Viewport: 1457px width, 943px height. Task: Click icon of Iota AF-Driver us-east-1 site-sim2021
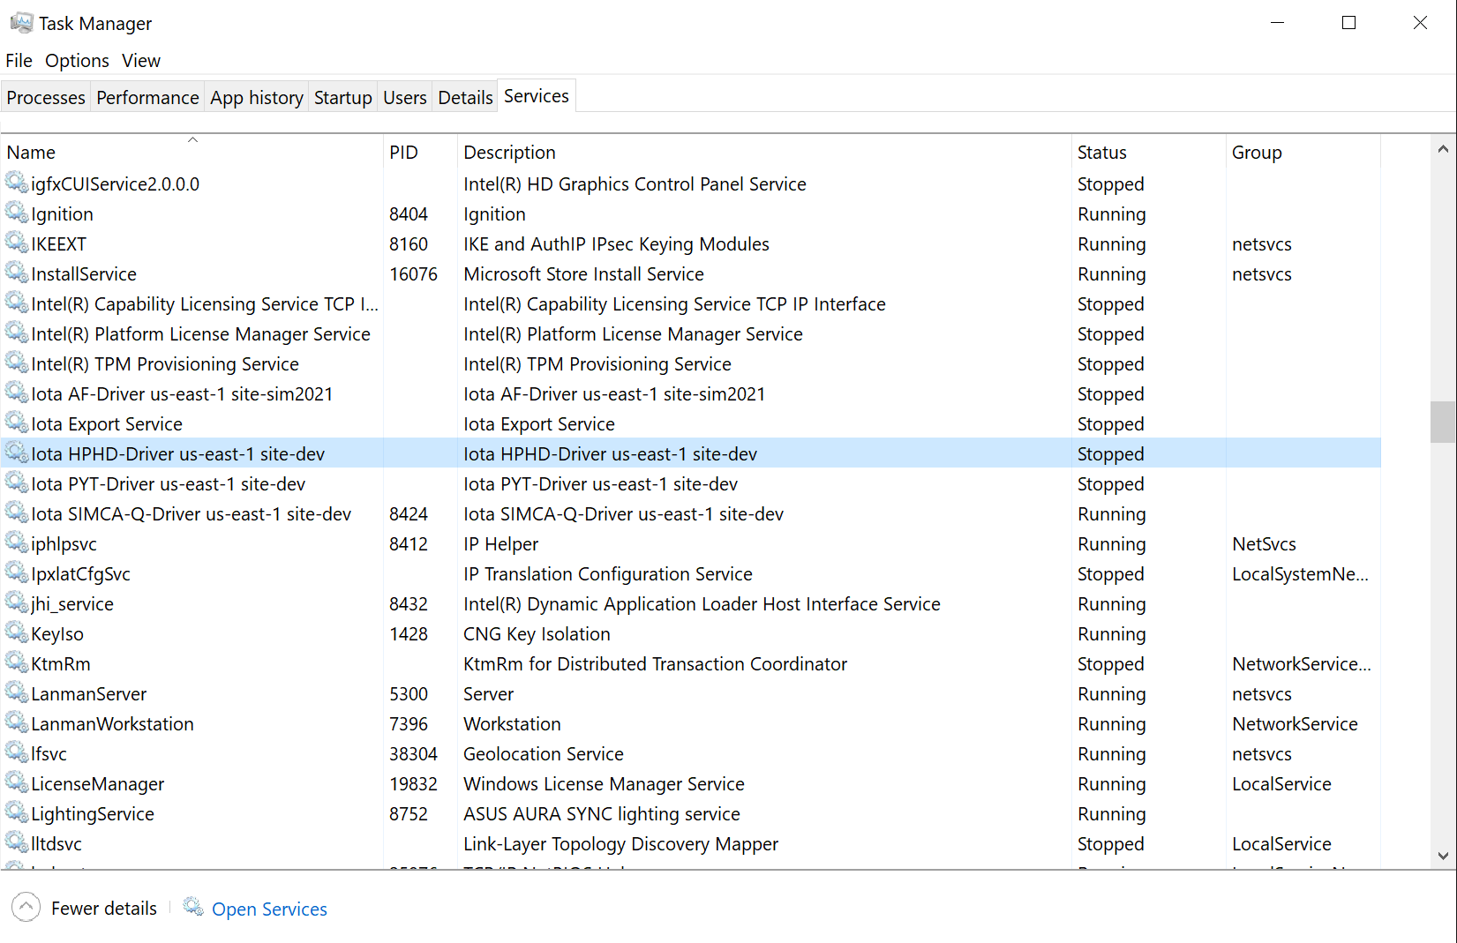(x=17, y=393)
